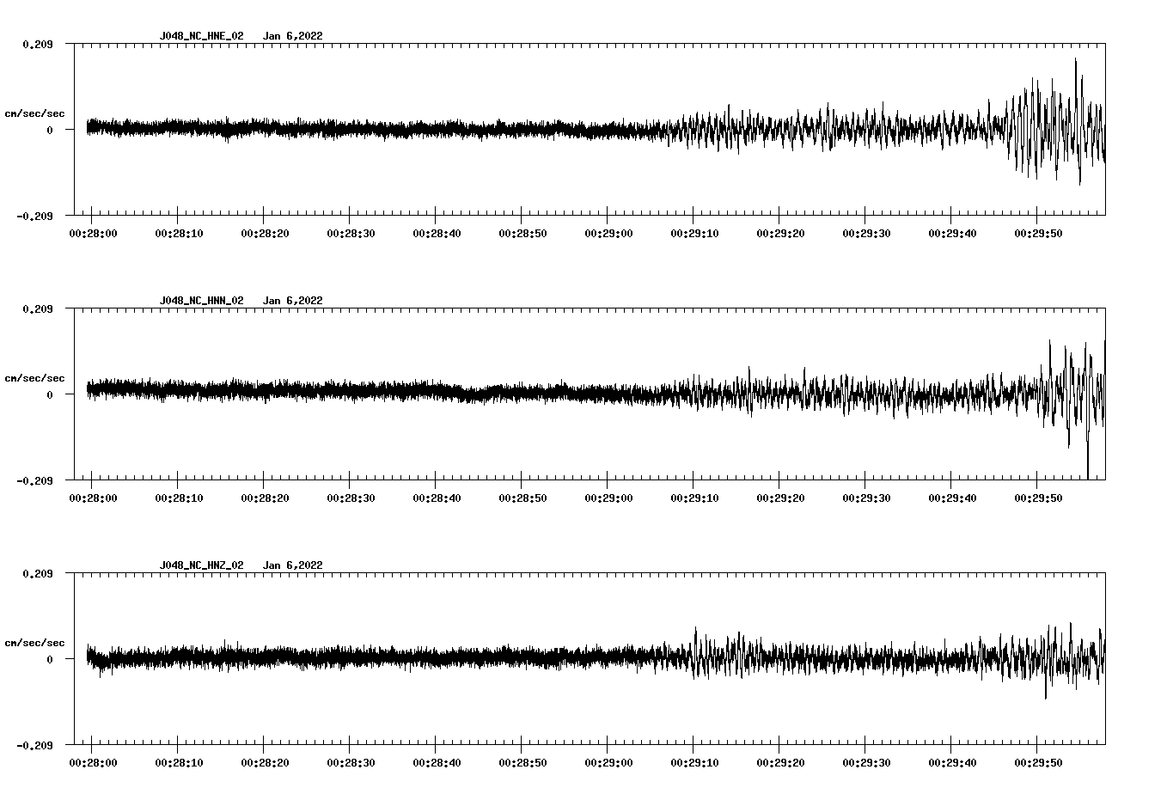Click the J048_NC_HNN_02 channel title
1167x794 pixels.
point(201,301)
